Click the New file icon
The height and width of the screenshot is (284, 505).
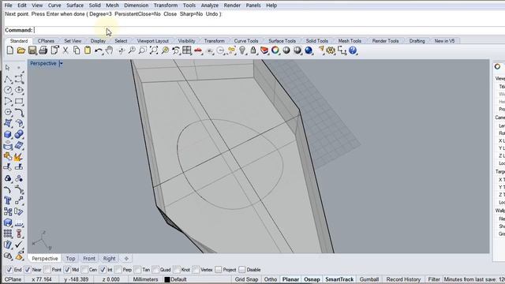(10, 50)
